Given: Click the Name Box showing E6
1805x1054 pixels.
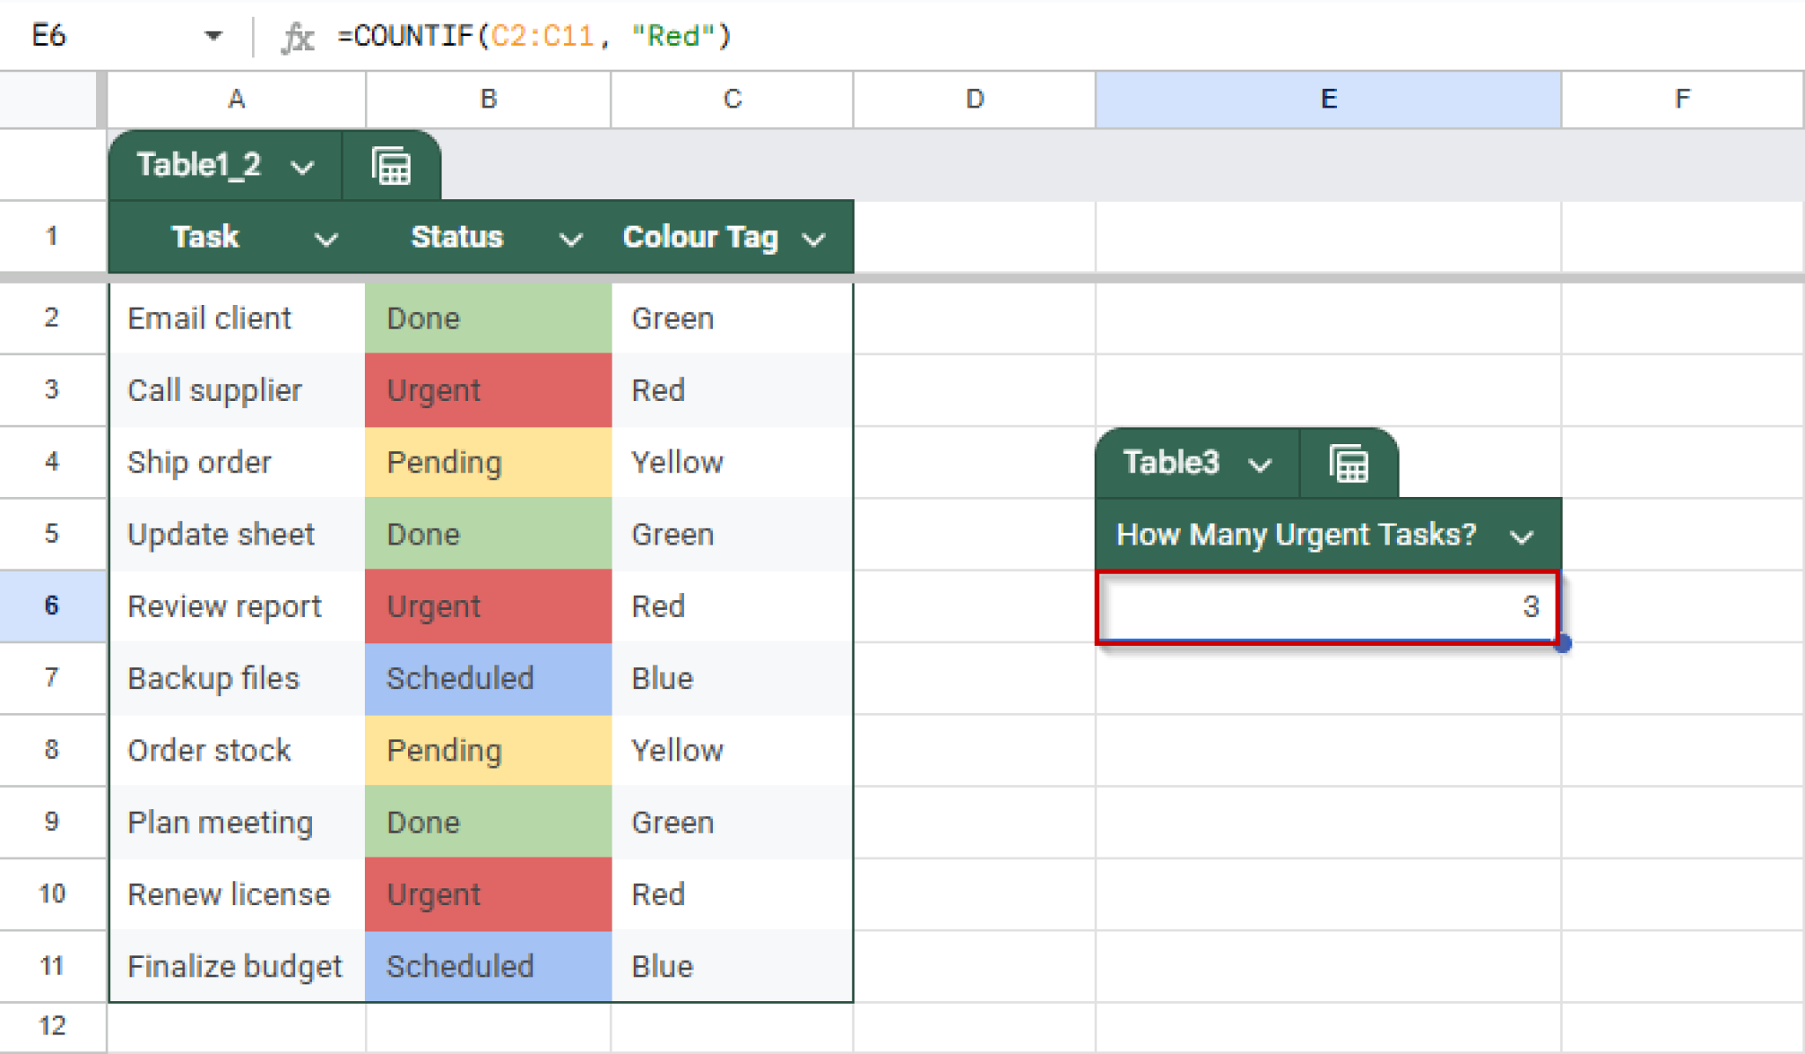Looking at the screenshot, I should pos(88,36).
